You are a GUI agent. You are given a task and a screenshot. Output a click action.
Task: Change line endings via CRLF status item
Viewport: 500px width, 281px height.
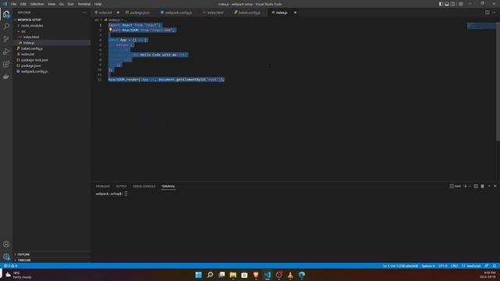(x=455, y=265)
